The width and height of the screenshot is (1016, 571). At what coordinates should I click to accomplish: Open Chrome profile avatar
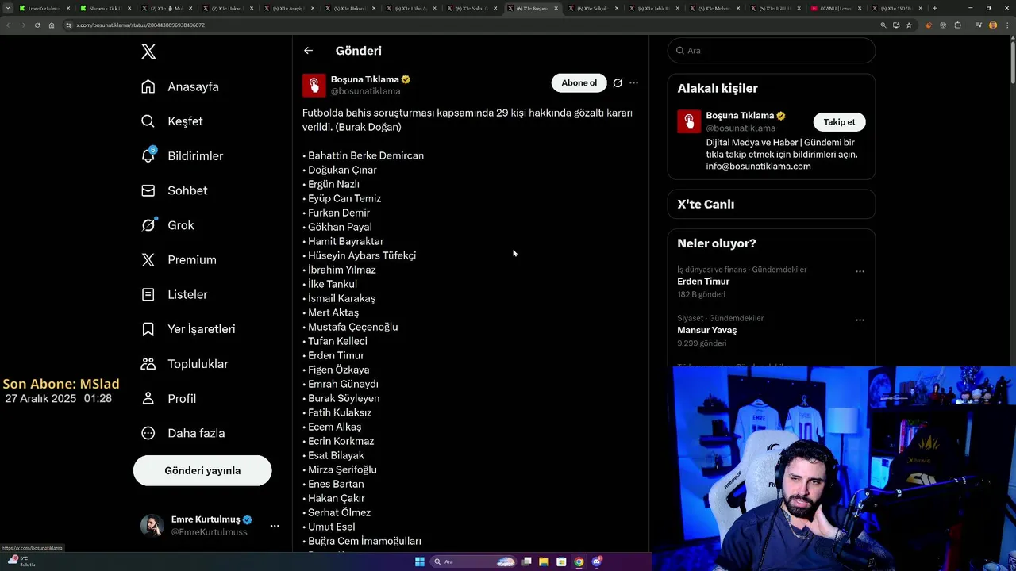(x=992, y=25)
